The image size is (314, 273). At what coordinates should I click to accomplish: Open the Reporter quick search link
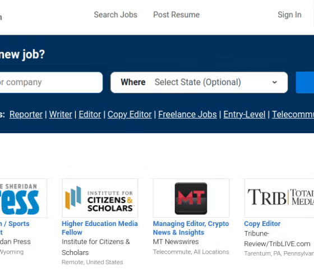26,115
